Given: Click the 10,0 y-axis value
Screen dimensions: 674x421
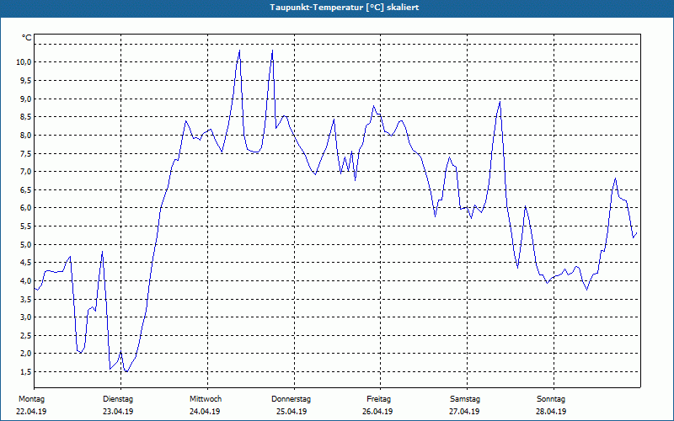Looking at the screenshot, I should [24, 62].
